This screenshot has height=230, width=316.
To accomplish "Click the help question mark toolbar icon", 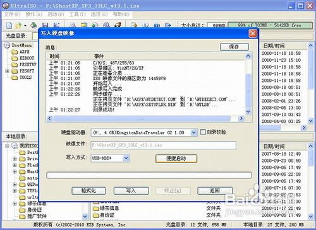I will tap(157, 25).
